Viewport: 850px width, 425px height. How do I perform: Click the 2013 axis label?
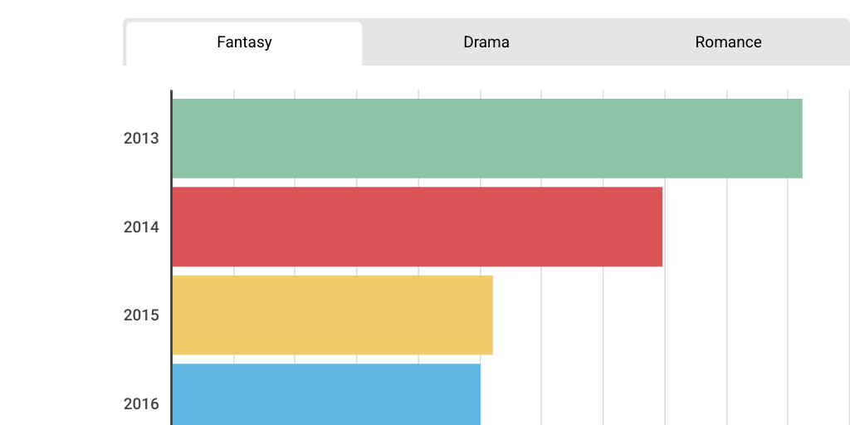(141, 139)
